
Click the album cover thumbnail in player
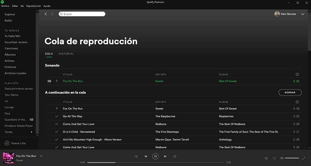(8, 158)
